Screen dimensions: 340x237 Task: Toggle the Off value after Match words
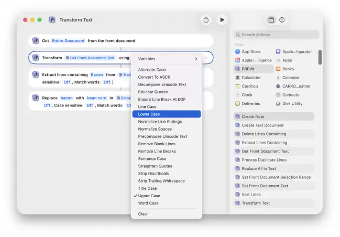click(x=107, y=82)
